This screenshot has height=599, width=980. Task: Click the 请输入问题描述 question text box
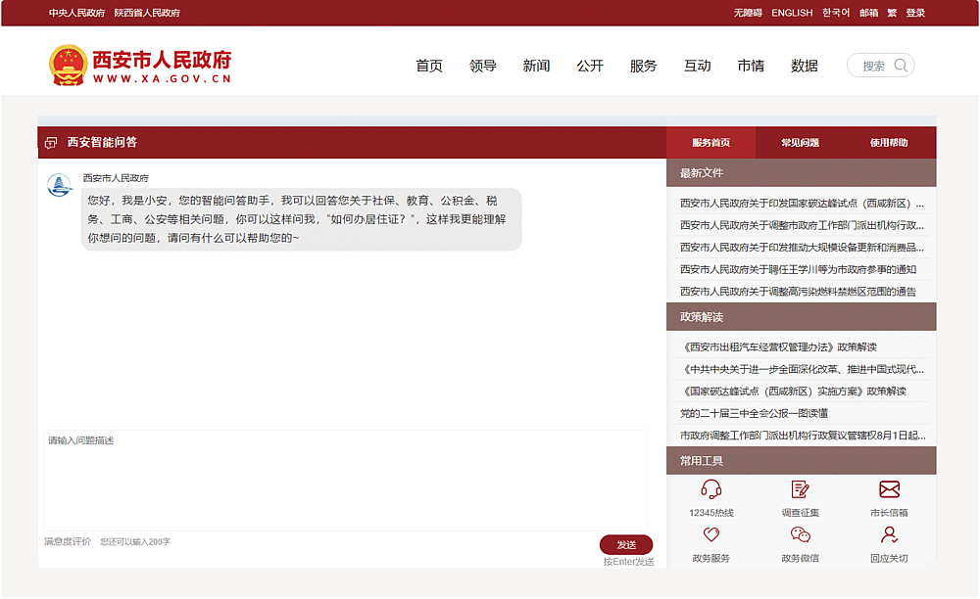pyautogui.click(x=345, y=480)
